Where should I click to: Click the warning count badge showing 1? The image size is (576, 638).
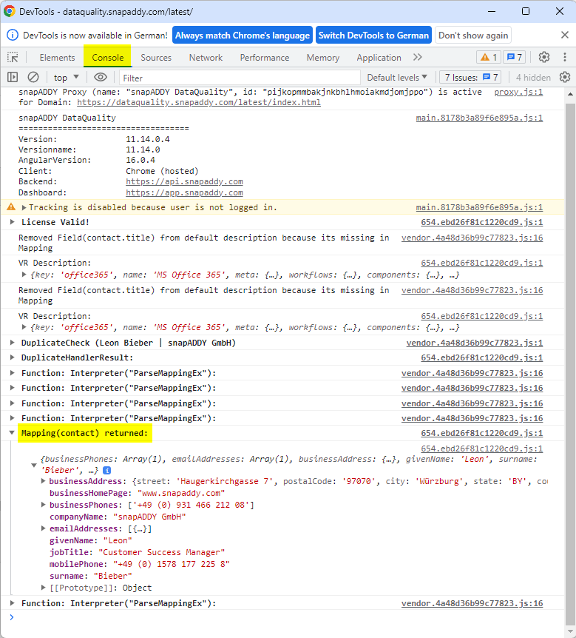click(x=489, y=58)
